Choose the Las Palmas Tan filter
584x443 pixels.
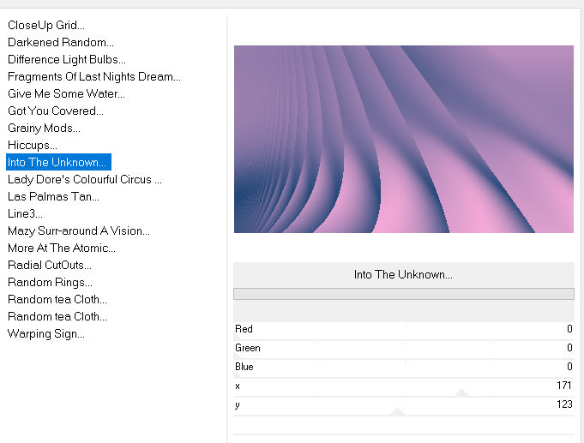point(53,197)
